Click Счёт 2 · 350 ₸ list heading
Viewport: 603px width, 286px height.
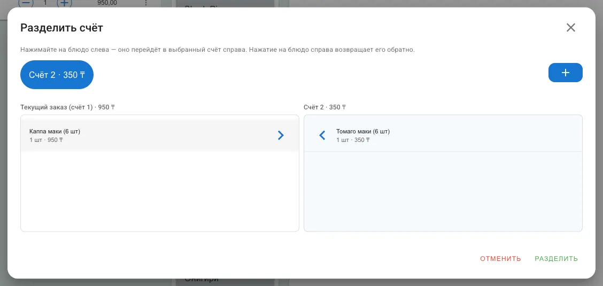[x=324, y=107]
